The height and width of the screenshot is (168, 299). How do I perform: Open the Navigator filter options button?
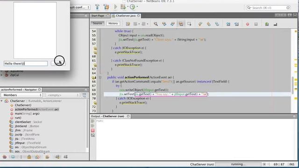(84, 95)
